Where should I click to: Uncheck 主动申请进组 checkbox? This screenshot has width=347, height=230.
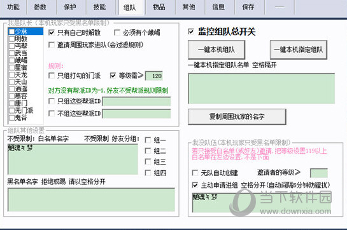(x=195, y=185)
